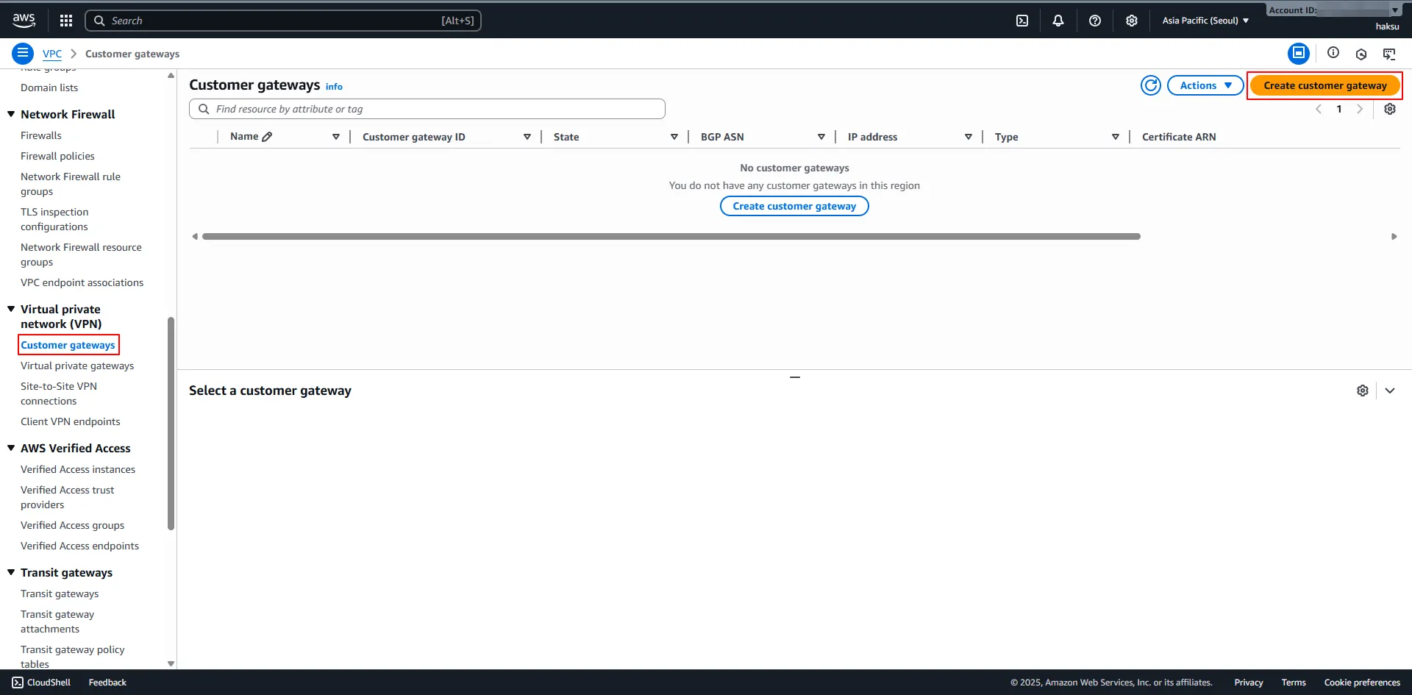The width and height of the screenshot is (1412, 695).
Task: Open Cookie preferences in footer
Action: [x=1362, y=682]
